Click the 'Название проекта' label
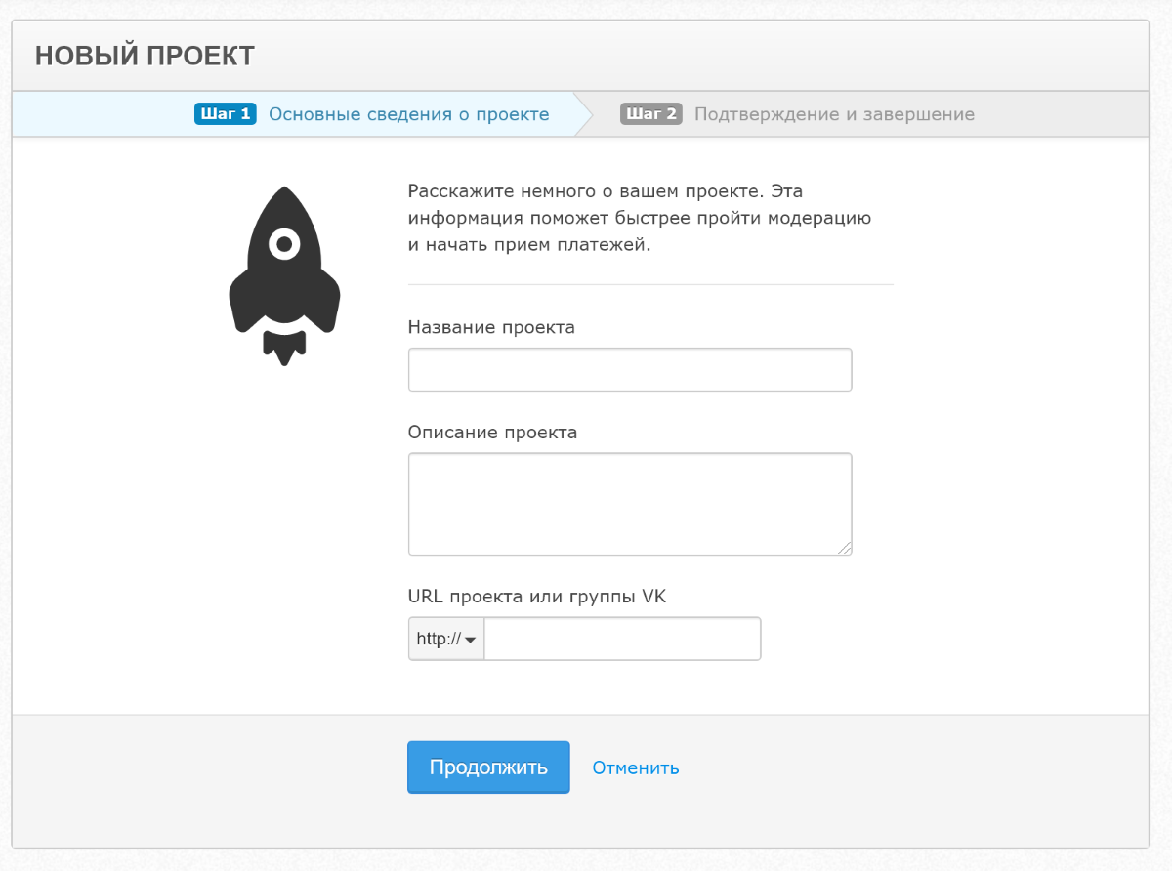The image size is (1172, 871). pyautogui.click(x=491, y=327)
